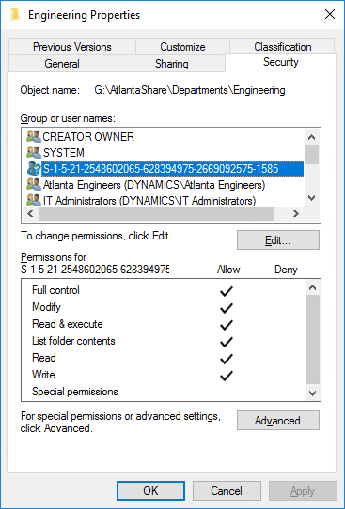Click the permissions list's scroll-down arrow
The width and height of the screenshot is (345, 509).
[312, 393]
